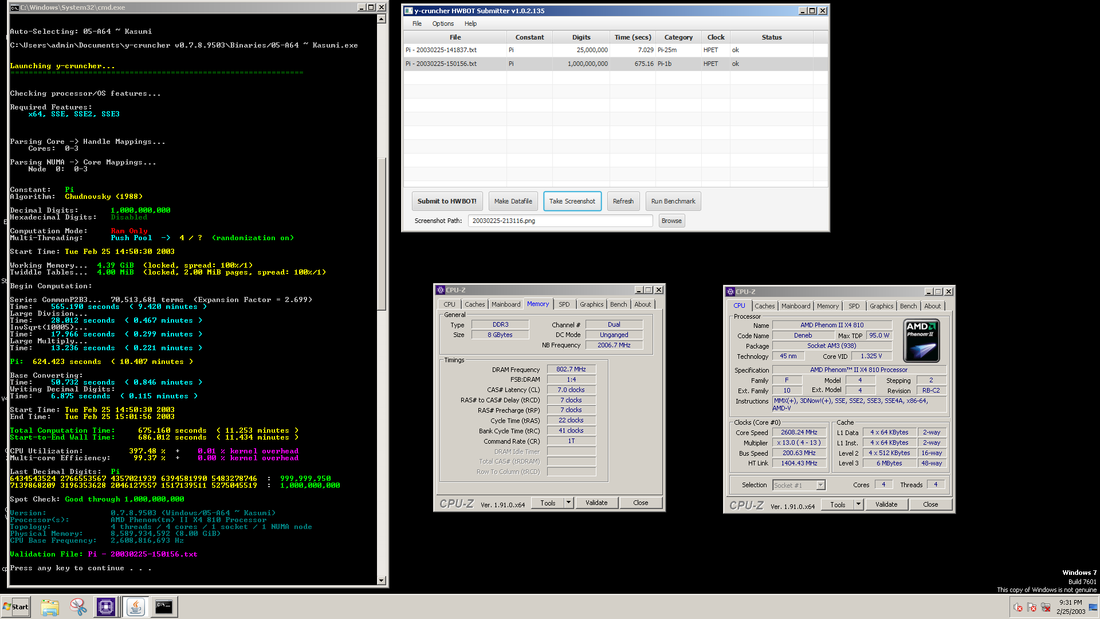Click the Digits column header
The height and width of the screenshot is (619, 1100).
[581, 37]
